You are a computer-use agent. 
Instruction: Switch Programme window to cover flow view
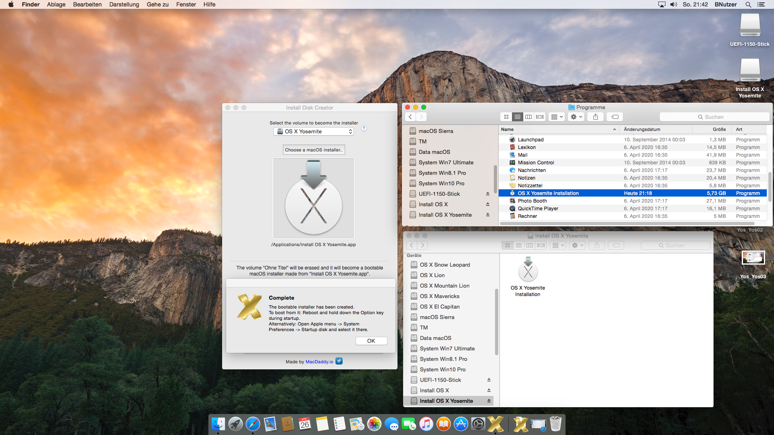(x=540, y=117)
